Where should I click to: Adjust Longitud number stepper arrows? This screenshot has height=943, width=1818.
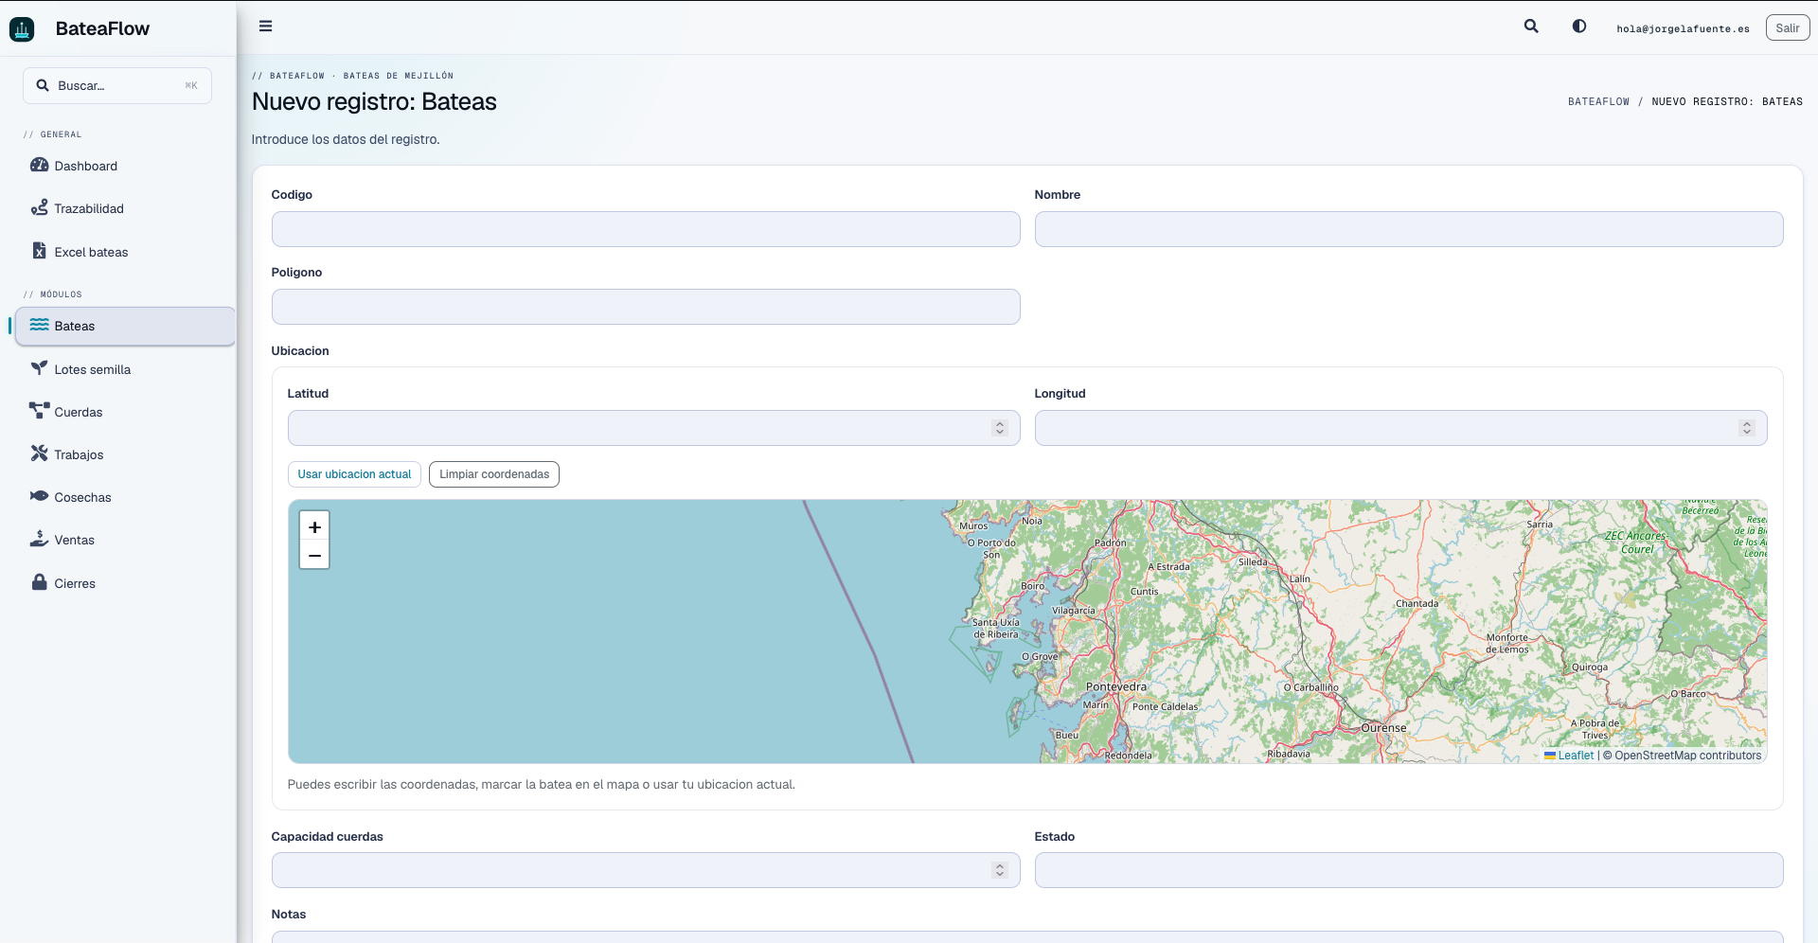(1747, 428)
